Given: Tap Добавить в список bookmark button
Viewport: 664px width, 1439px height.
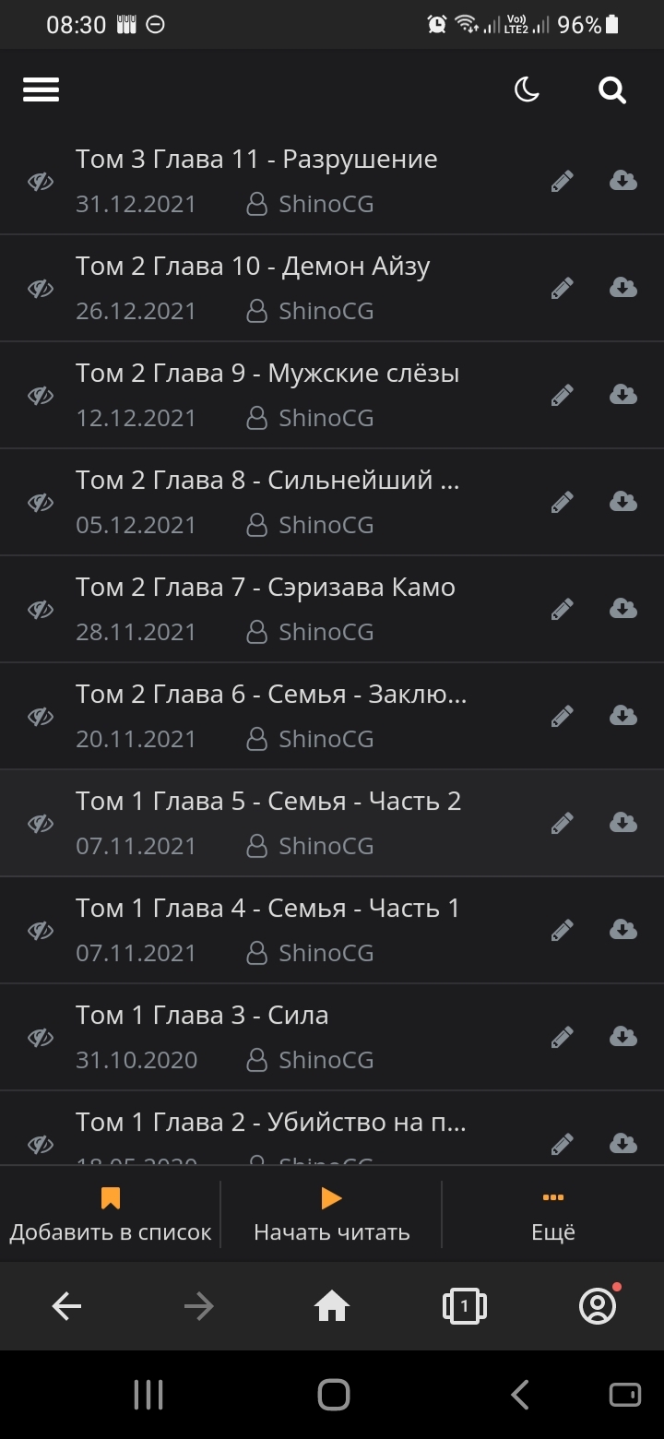Looking at the screenshot, I should pos(111,1215).
